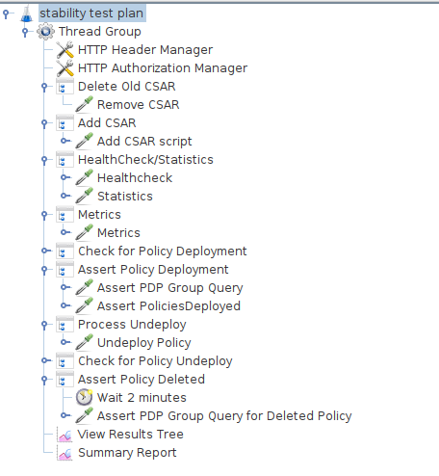Click the Assert PDP Group Query pipette icon
439x476 pixels.
point(84,288)
